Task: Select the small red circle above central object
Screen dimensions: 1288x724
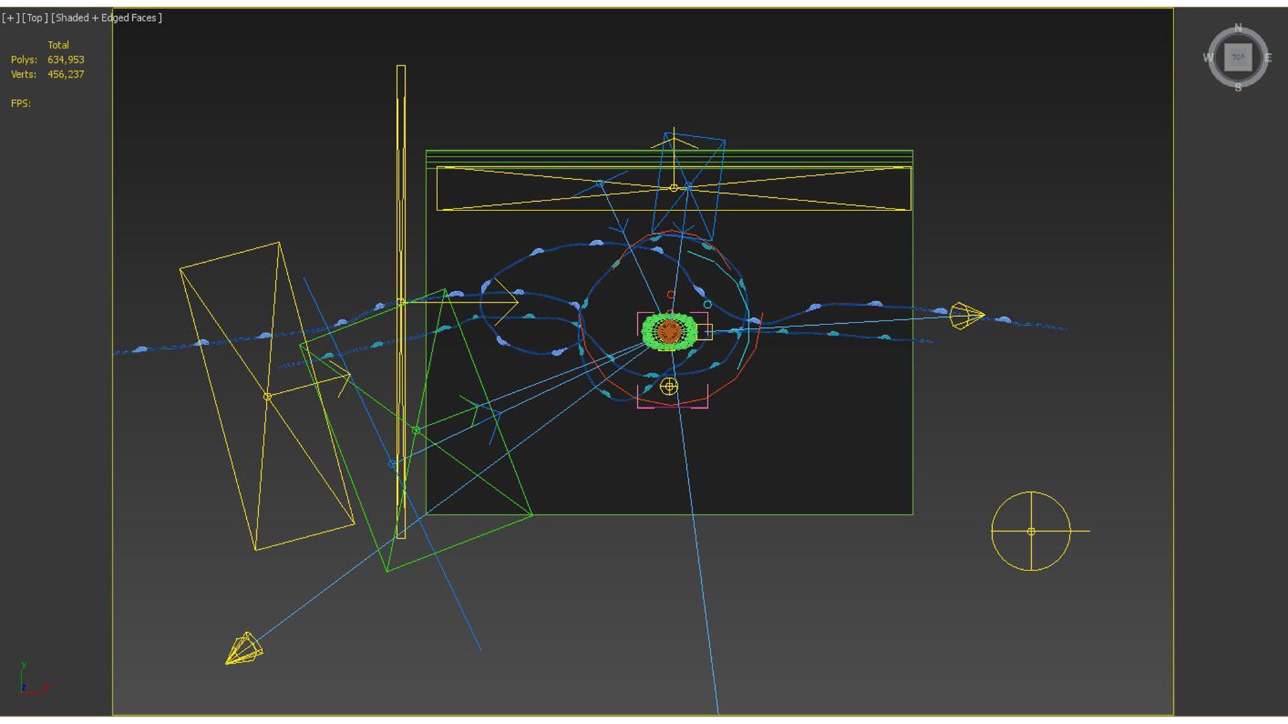Action: click(x=670, y=294)
